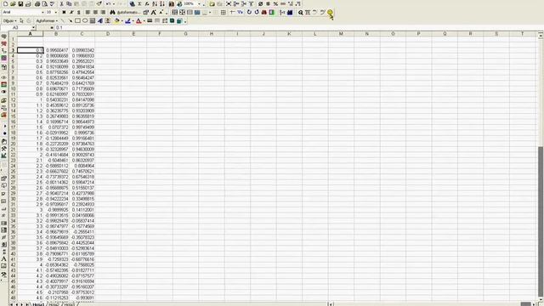This screenshot has height=306, width=544.
Task: Select column A by its header
Action: 31,34
